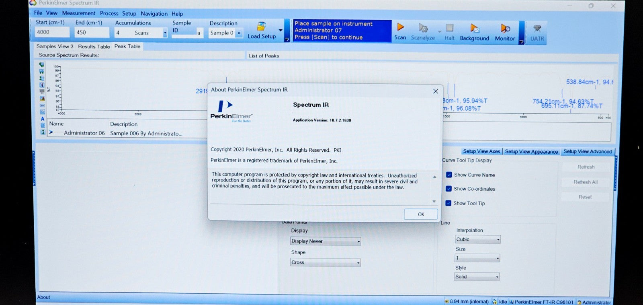This screenshot has width=643, height=305.
Task: Click the beam path 8.94 mm status icon
Action: pyautogui.click(x=446, y=301)
